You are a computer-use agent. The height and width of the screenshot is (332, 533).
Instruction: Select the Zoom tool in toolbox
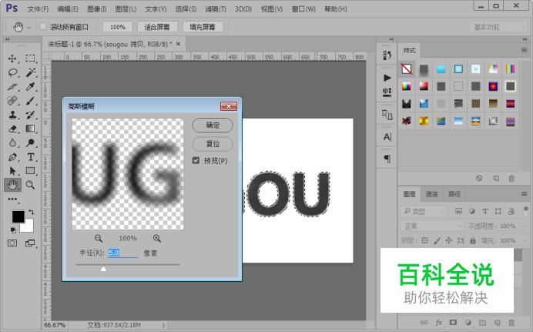point(30,185)
